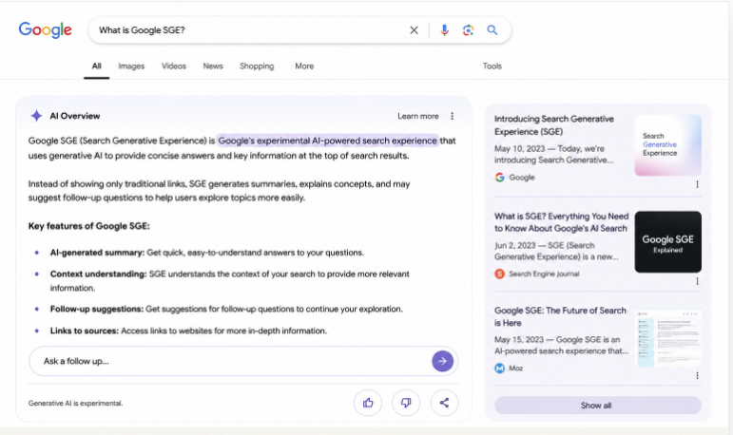This screenshot has height=435, width=733.
Task: Start voice search with the microphone icon
Action: [444, 30]
